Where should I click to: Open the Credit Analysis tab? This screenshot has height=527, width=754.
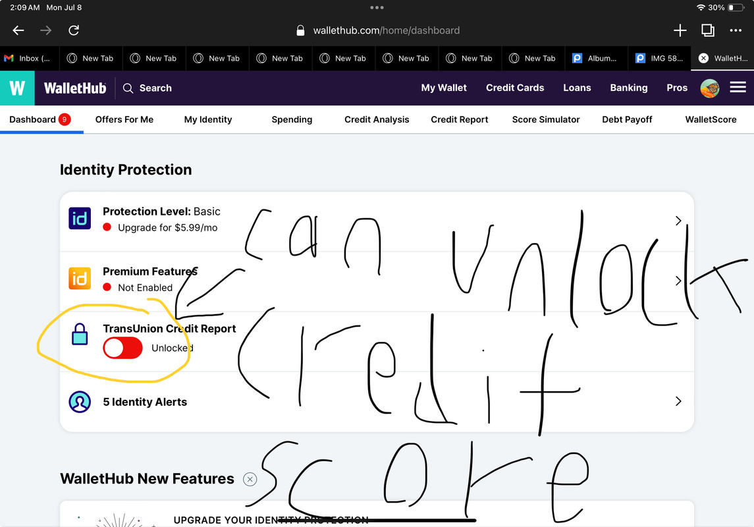tap(377, 119)
